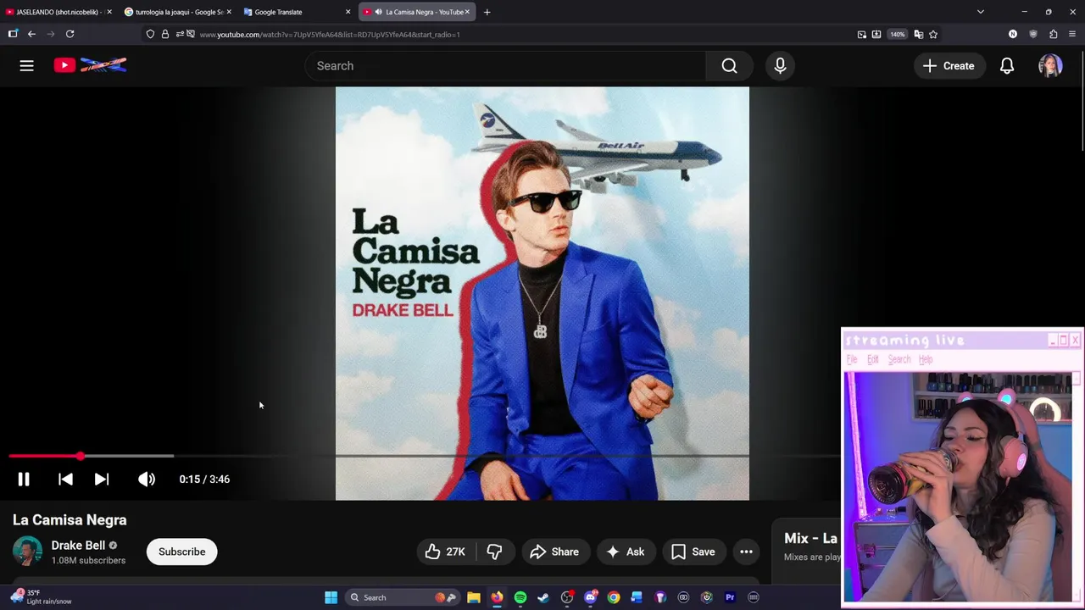Click the 140% zoom level indicator
The height and width of the screenshot is (610, 1085).
point(898,34)
